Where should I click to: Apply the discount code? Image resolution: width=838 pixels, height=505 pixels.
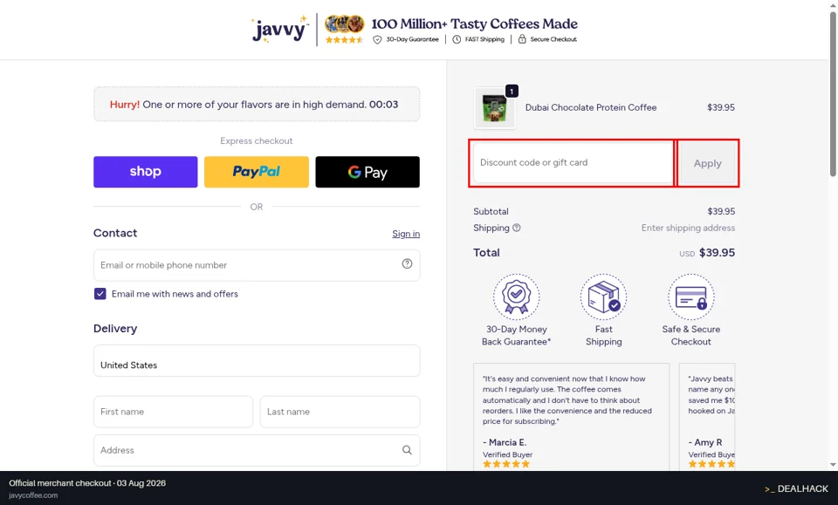708,163
